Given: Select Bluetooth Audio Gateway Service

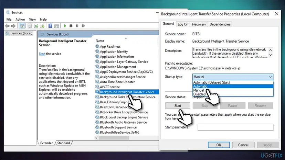Looking at the screenshot, I should click(123, 122).
